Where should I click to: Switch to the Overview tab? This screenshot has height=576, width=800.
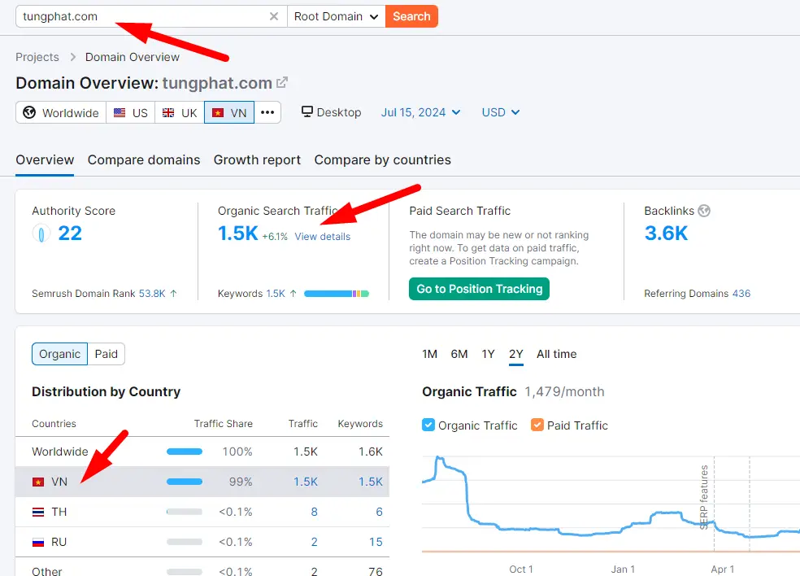tap(45, 159)
